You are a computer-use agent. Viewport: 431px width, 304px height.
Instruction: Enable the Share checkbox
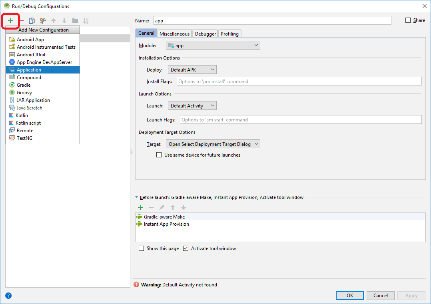point(408,20)
